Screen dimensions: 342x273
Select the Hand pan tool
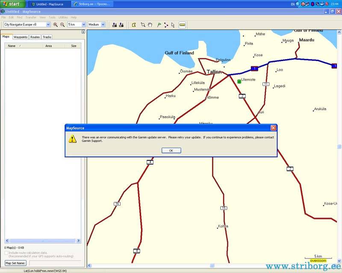(150, 25)
